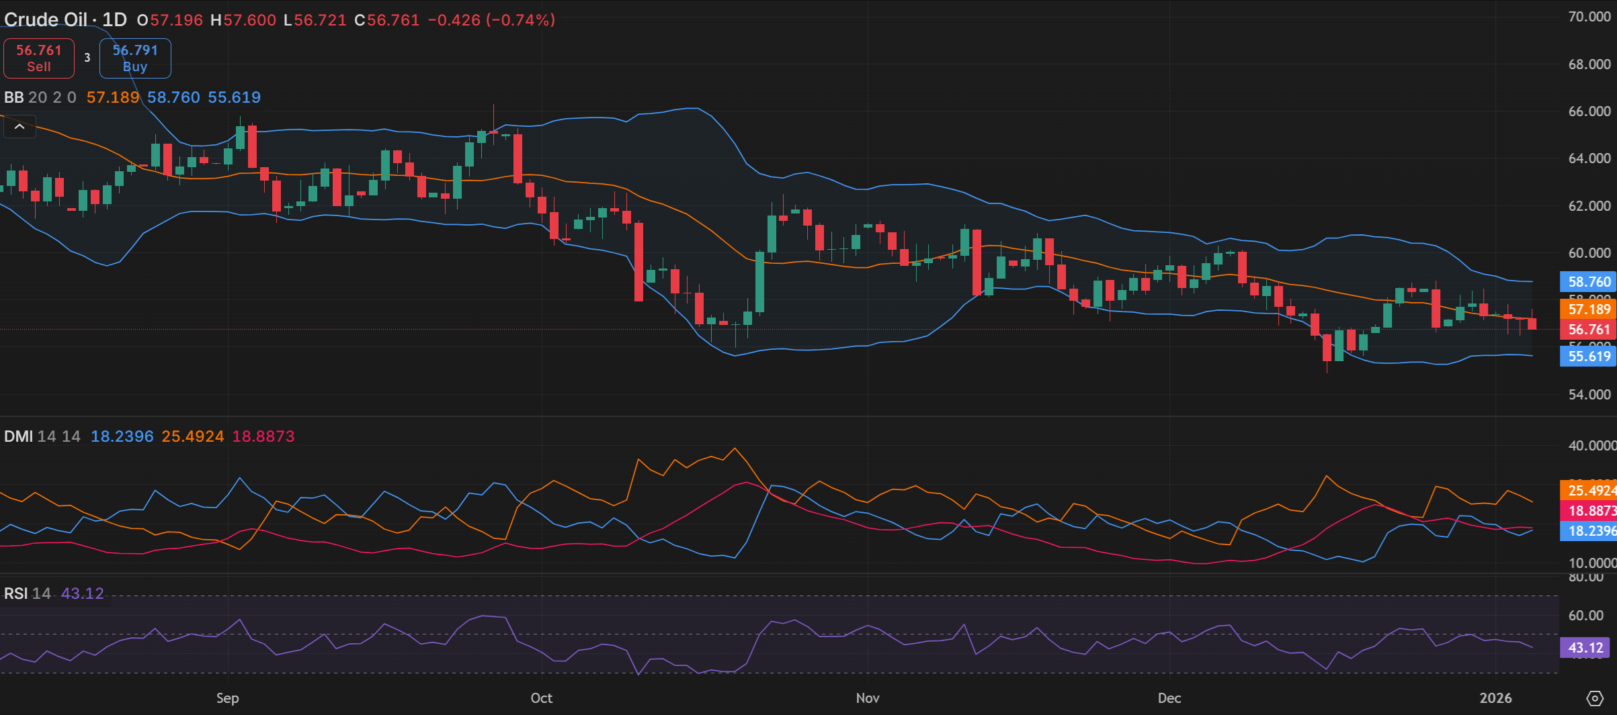
Task: Collapse the indicator legend with chevron
Action: click(19, 126)
